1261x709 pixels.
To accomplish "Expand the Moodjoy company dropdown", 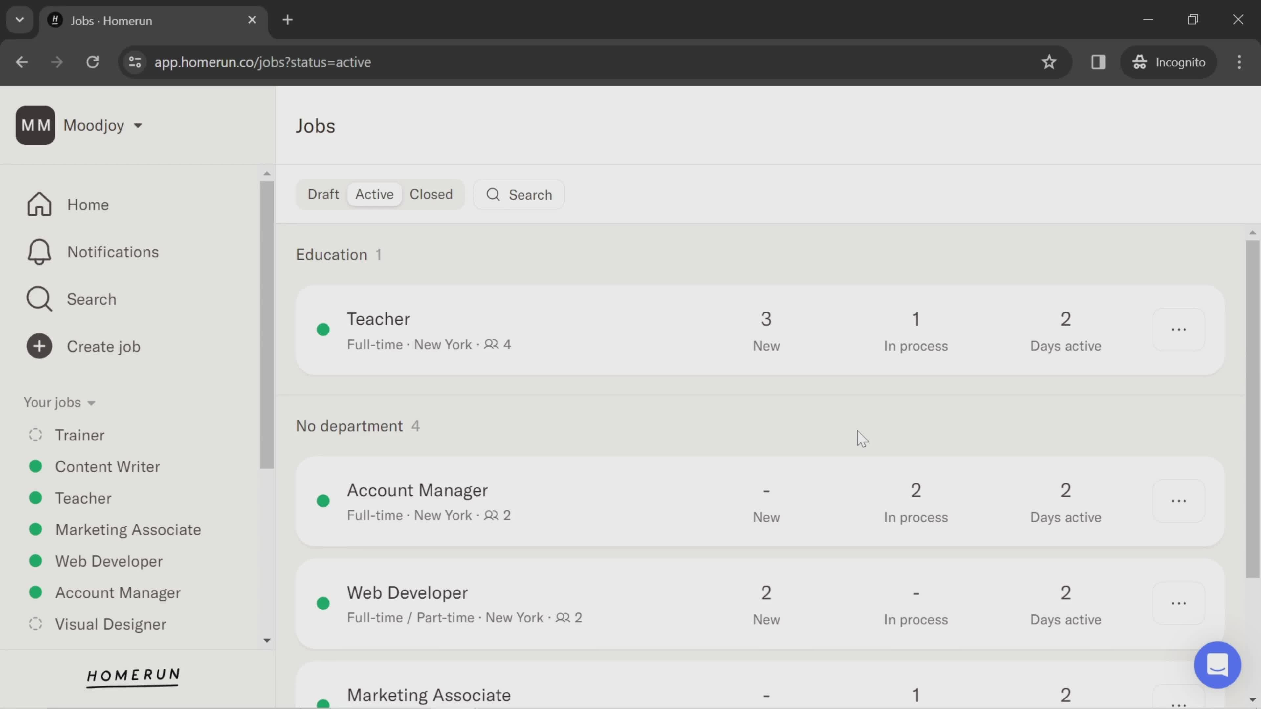I will 138,126.
